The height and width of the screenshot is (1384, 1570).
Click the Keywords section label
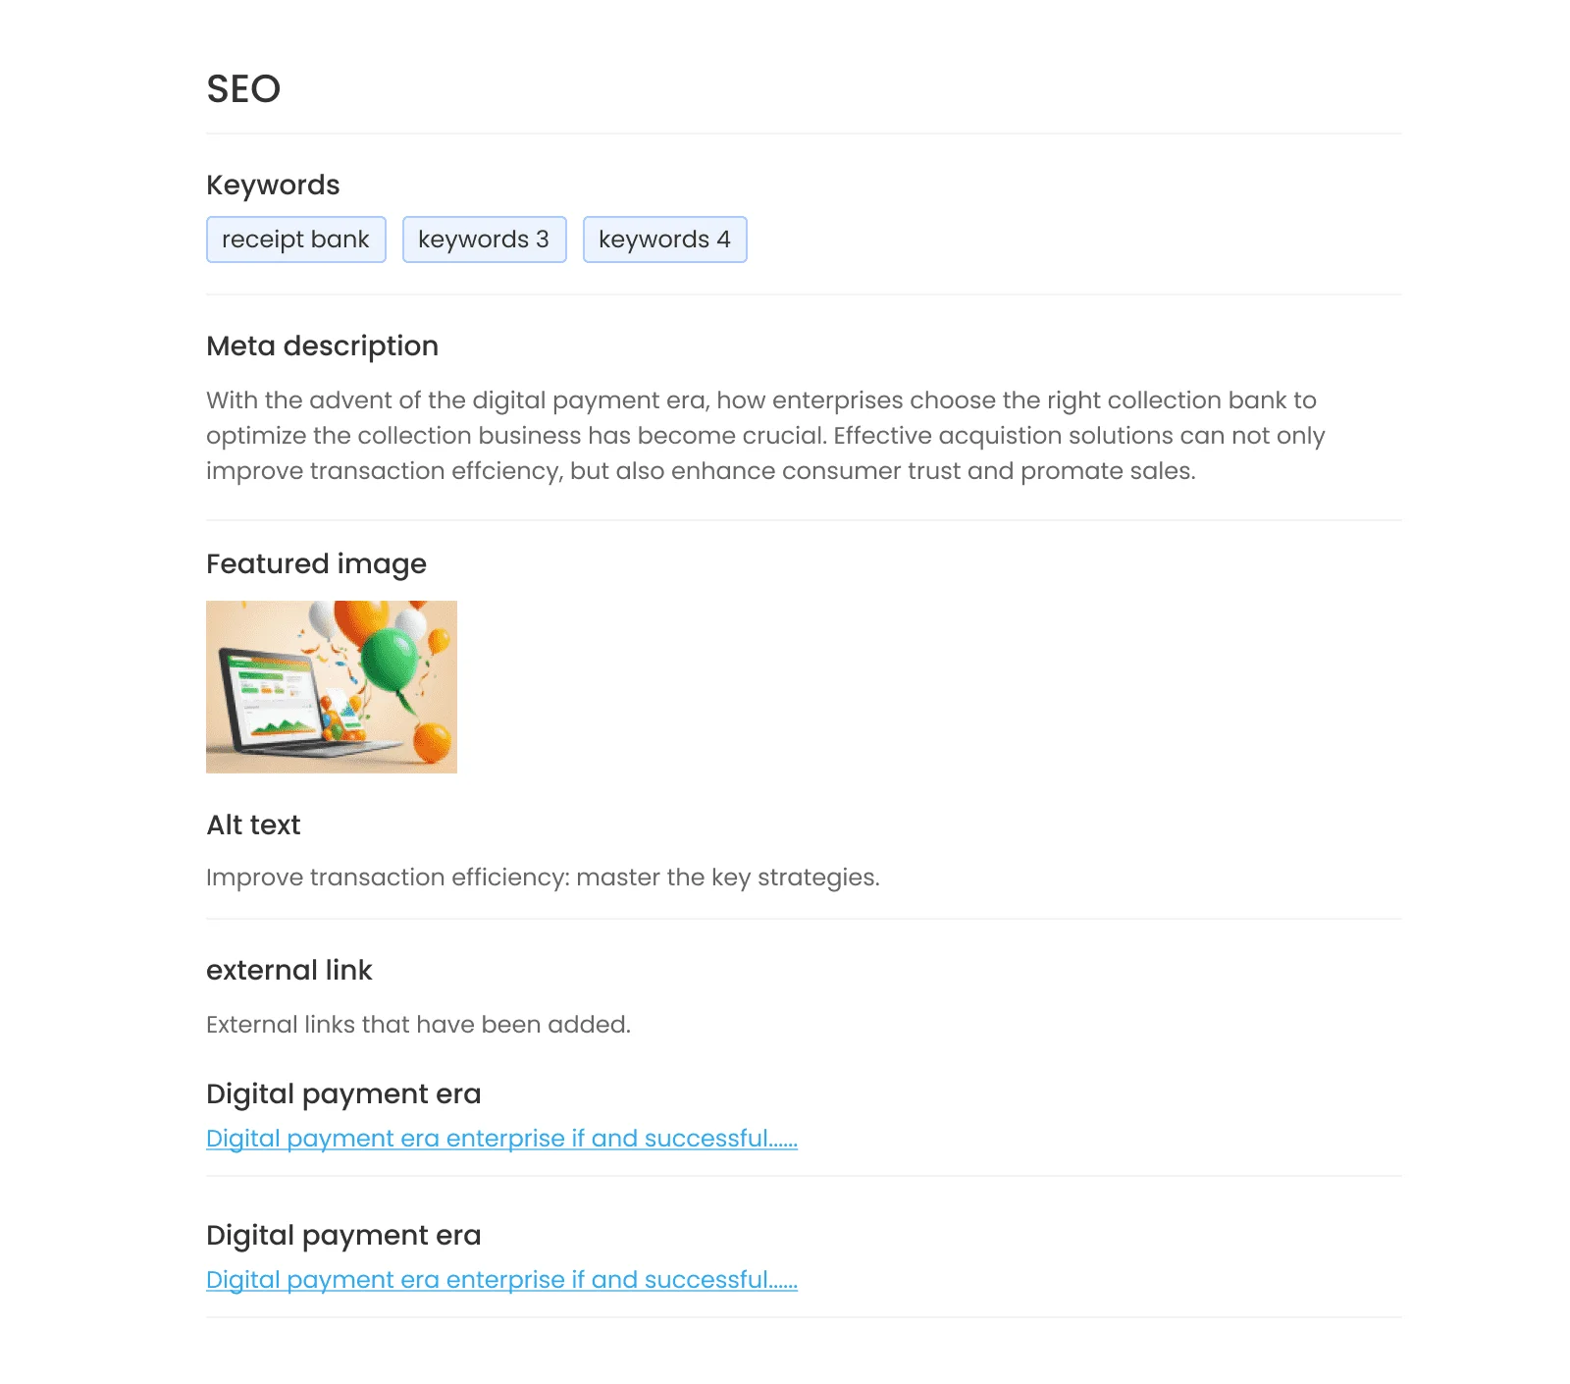(273, 185)
